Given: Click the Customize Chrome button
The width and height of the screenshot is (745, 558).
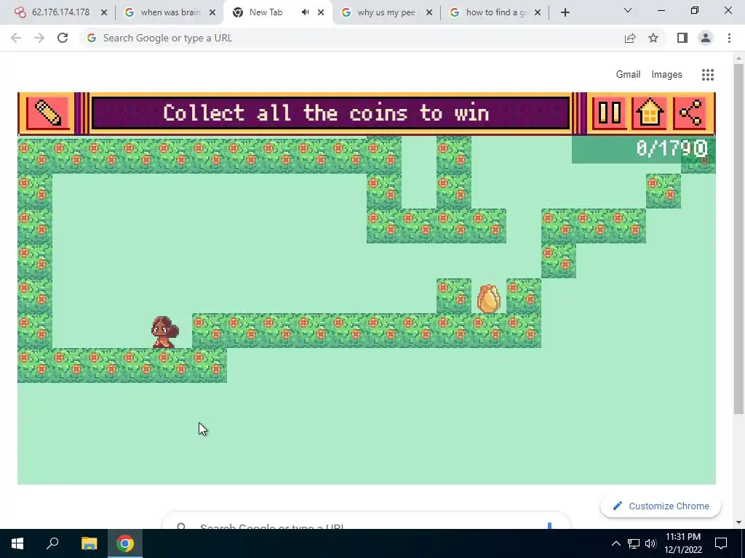Looking at the screenshot, I should click(x=661, y=506).
